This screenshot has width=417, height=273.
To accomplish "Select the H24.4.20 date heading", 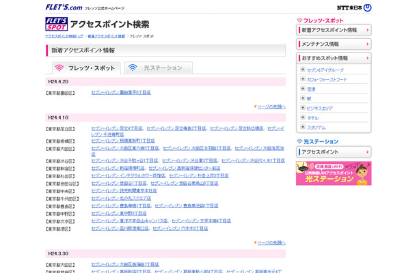I will coord(58,81).
